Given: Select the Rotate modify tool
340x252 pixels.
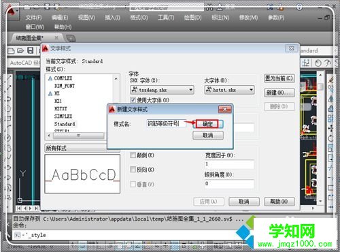Looking at the screenshot, I should [330, 138].
